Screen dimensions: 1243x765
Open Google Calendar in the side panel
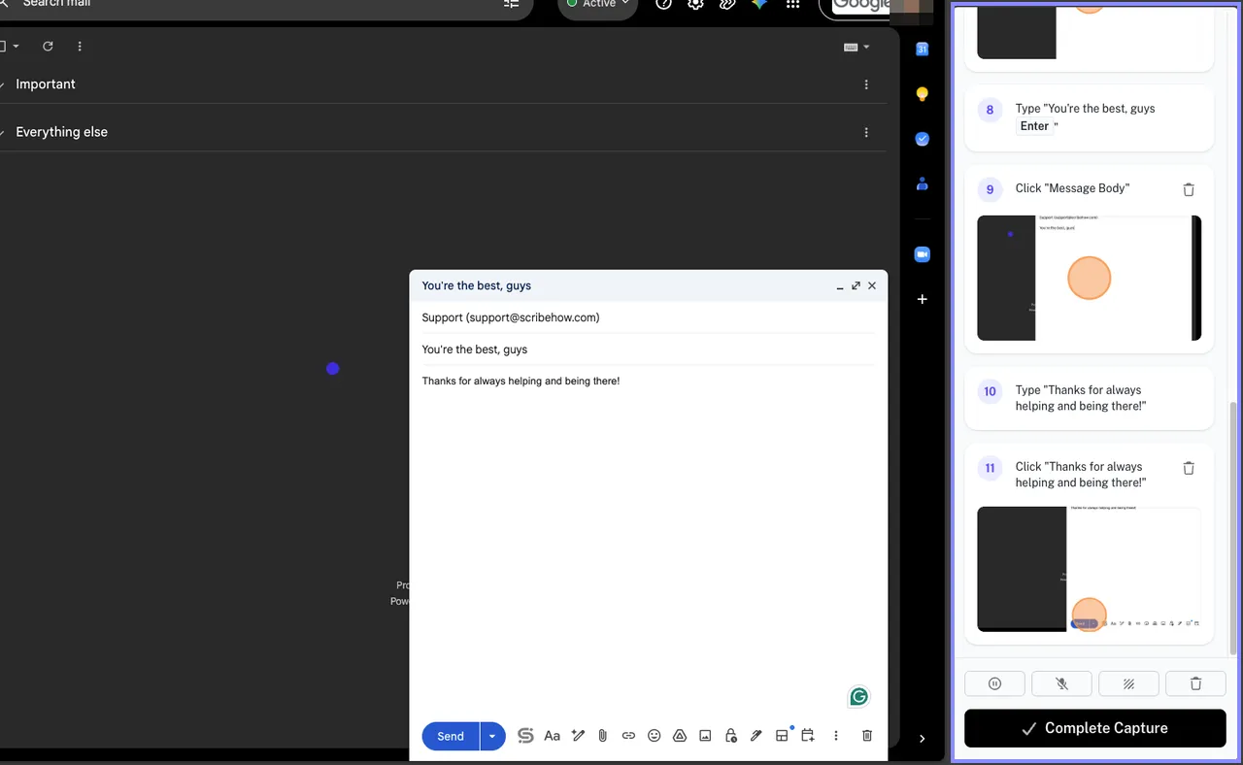923,49
